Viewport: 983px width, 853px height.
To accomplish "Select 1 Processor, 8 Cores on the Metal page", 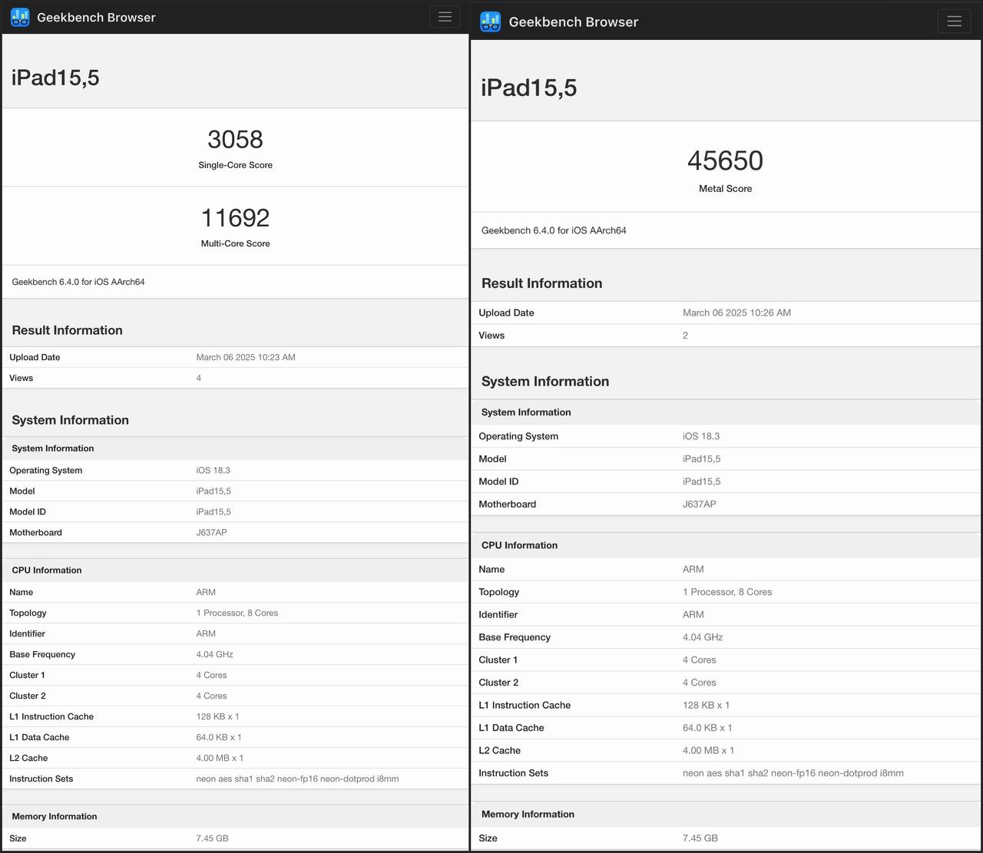I will 727,592.
